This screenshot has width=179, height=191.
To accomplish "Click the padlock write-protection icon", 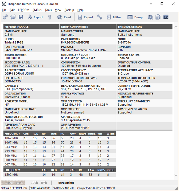I will (x=49, y=17).
